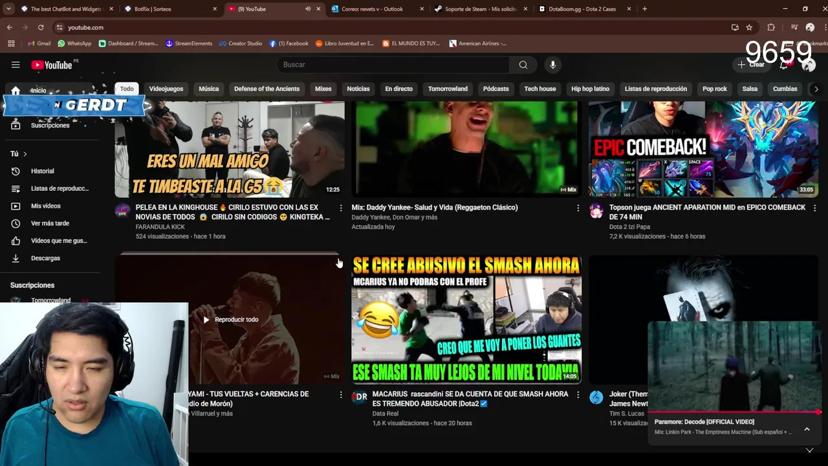Open the PELEA EN LA KINGHOUSE thumbnail
Image resolution: width=828 pixels, height=466 pixels.
(230, 150)
